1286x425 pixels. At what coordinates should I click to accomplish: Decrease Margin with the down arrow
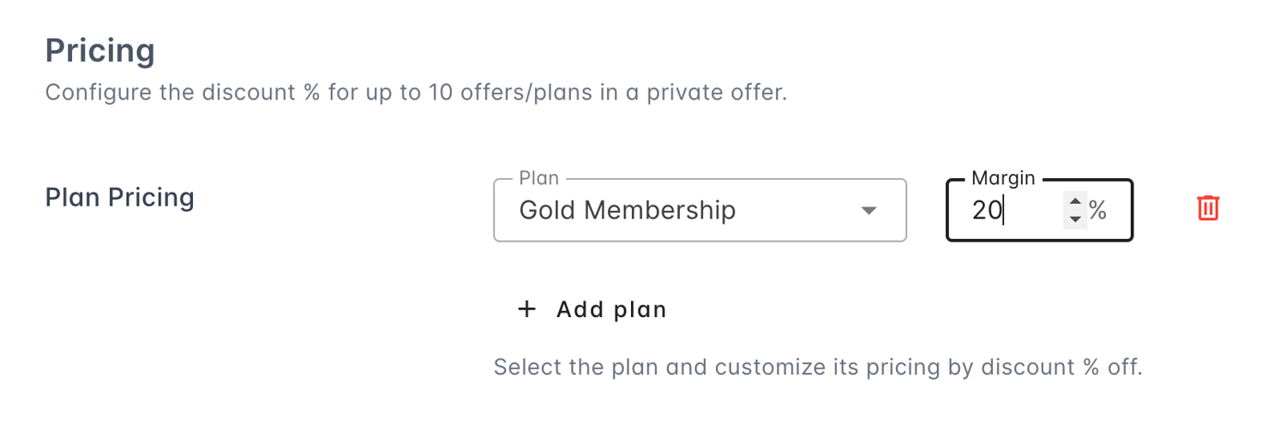pyautogui.click(x=1075, y=219)
